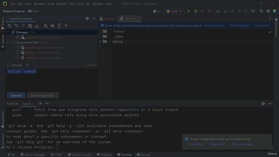Click the .idea line folder gutter icon

coord(105,36)
